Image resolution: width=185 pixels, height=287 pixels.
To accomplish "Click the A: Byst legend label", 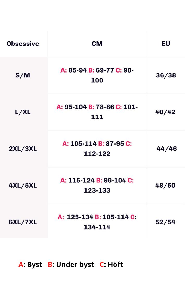I will [x=30, y=265].
